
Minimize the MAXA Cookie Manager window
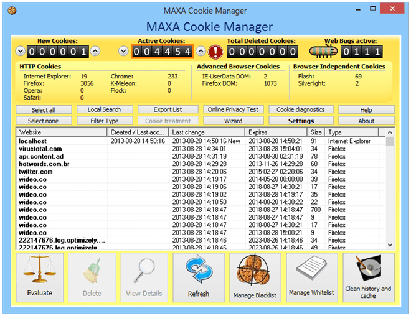click(x=358, y=9)
